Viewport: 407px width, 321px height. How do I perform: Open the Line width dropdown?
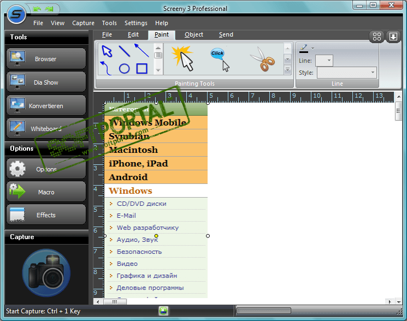324,61
